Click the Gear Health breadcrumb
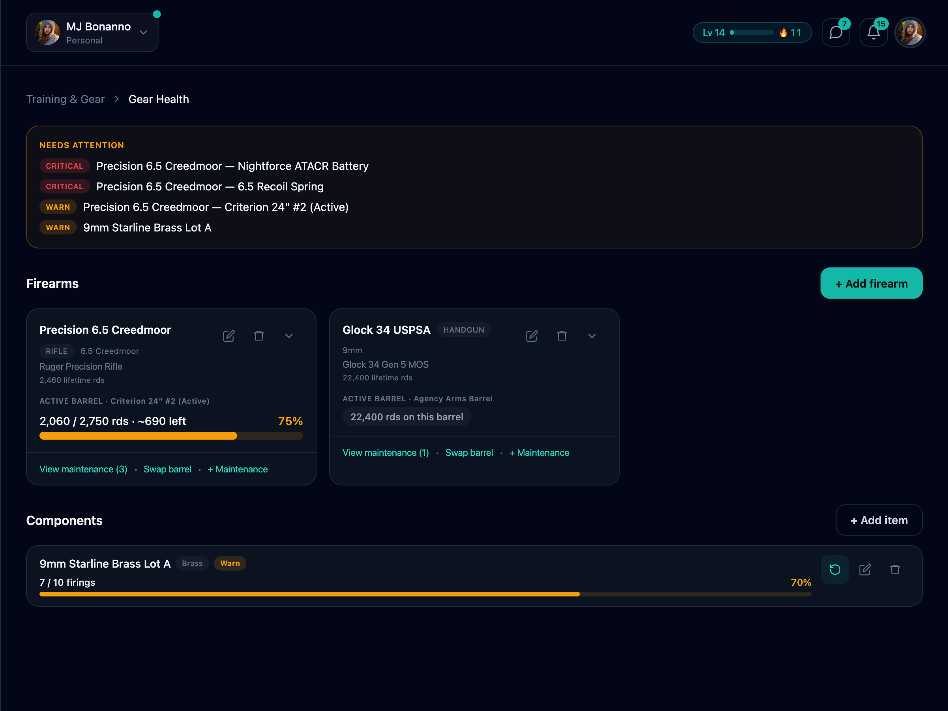This screenshot has height=711, width=948. [x=159, y=99]
